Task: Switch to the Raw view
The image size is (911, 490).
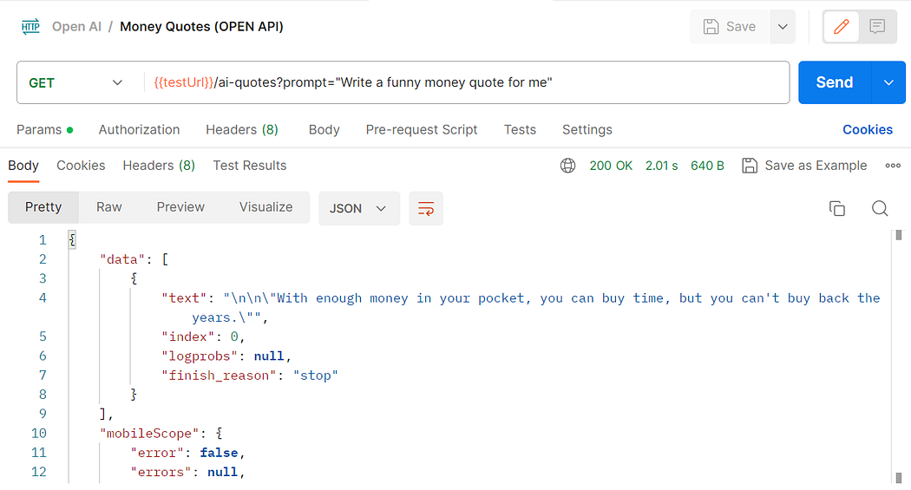Action: coord(108,207)
